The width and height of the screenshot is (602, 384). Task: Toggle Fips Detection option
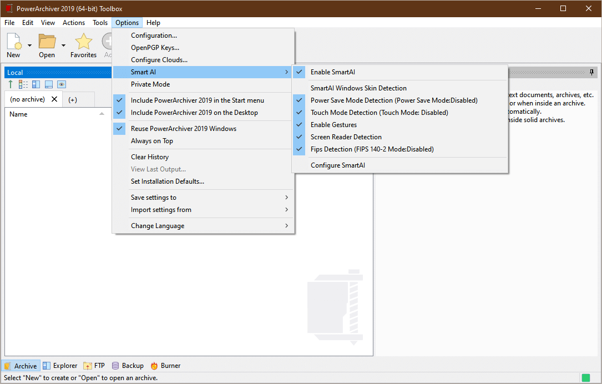tap(400, 149)
